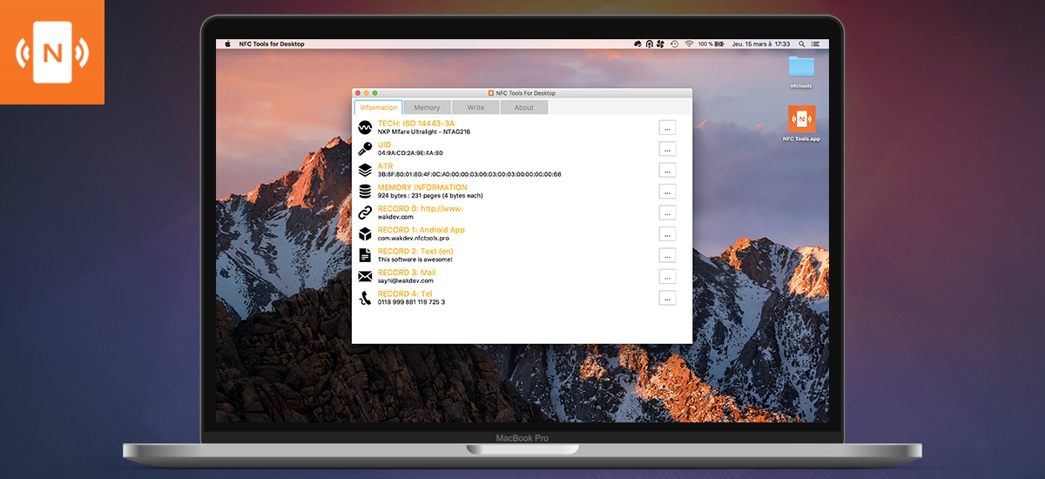The width and height of the screenshot is (1045, 479).
Task: Click the memory information database icon
Action: coord(365,191)
